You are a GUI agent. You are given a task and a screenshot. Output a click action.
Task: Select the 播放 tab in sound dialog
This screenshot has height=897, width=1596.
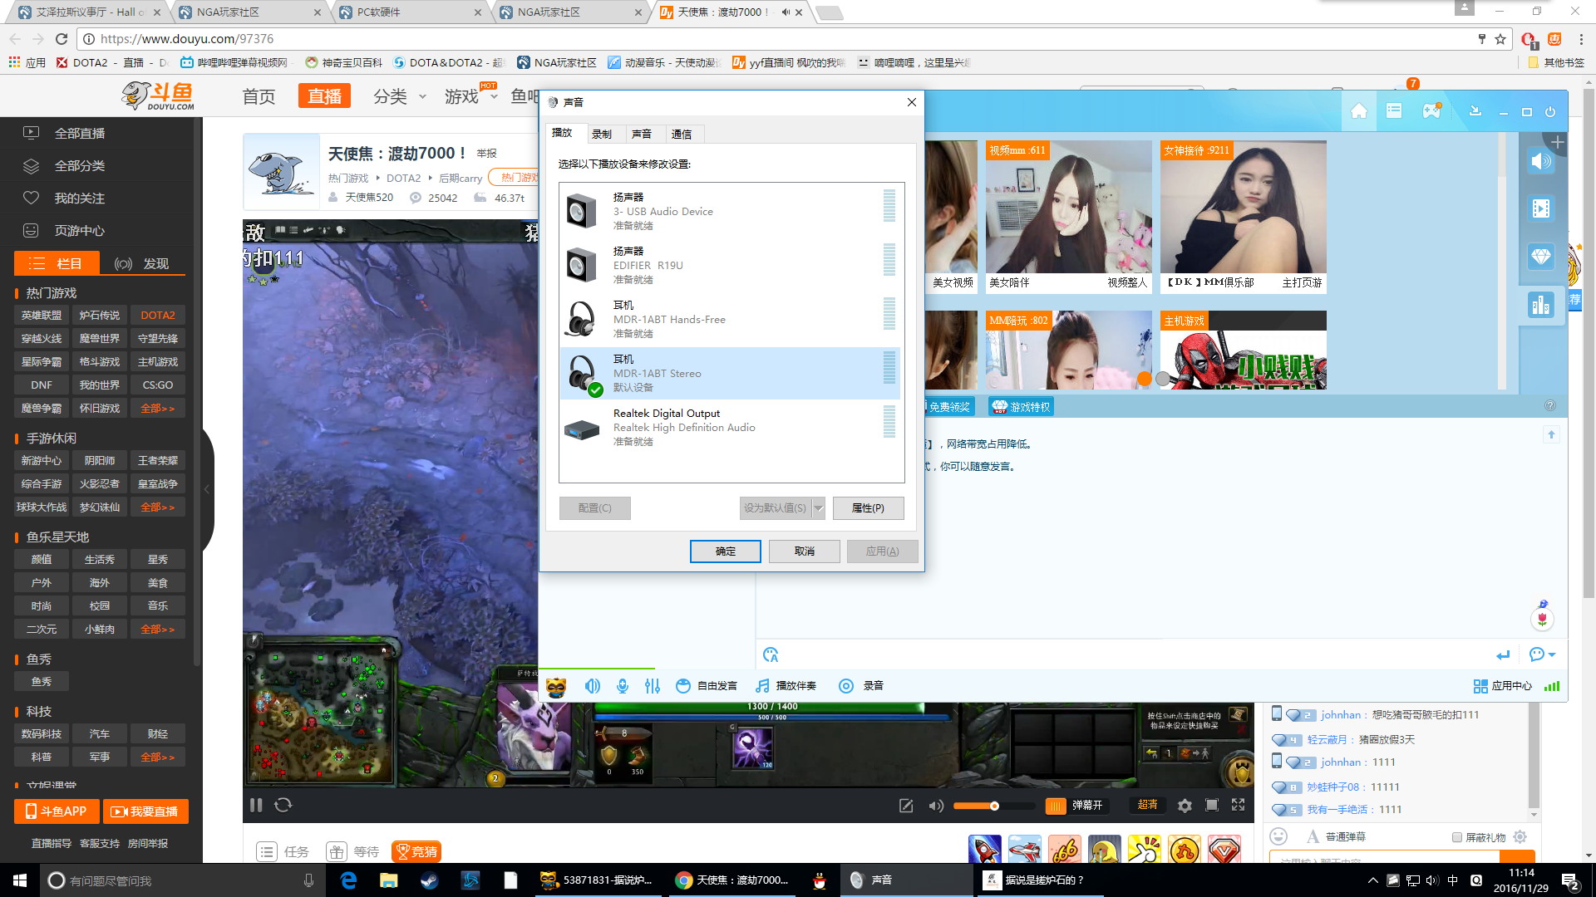563,133
